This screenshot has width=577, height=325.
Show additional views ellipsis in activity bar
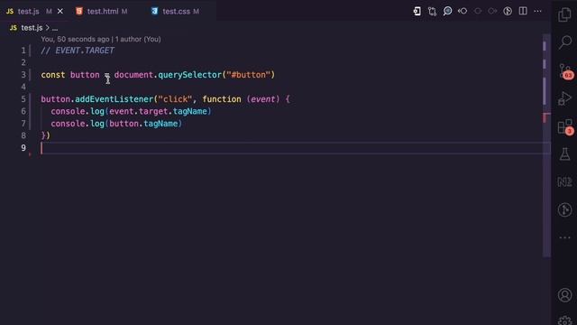(x=565, y=237)
